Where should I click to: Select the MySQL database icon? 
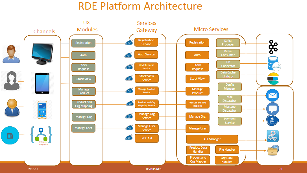click(273, 63)
